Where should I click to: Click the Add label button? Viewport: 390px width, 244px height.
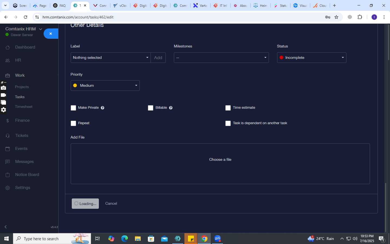coord(158,57)
